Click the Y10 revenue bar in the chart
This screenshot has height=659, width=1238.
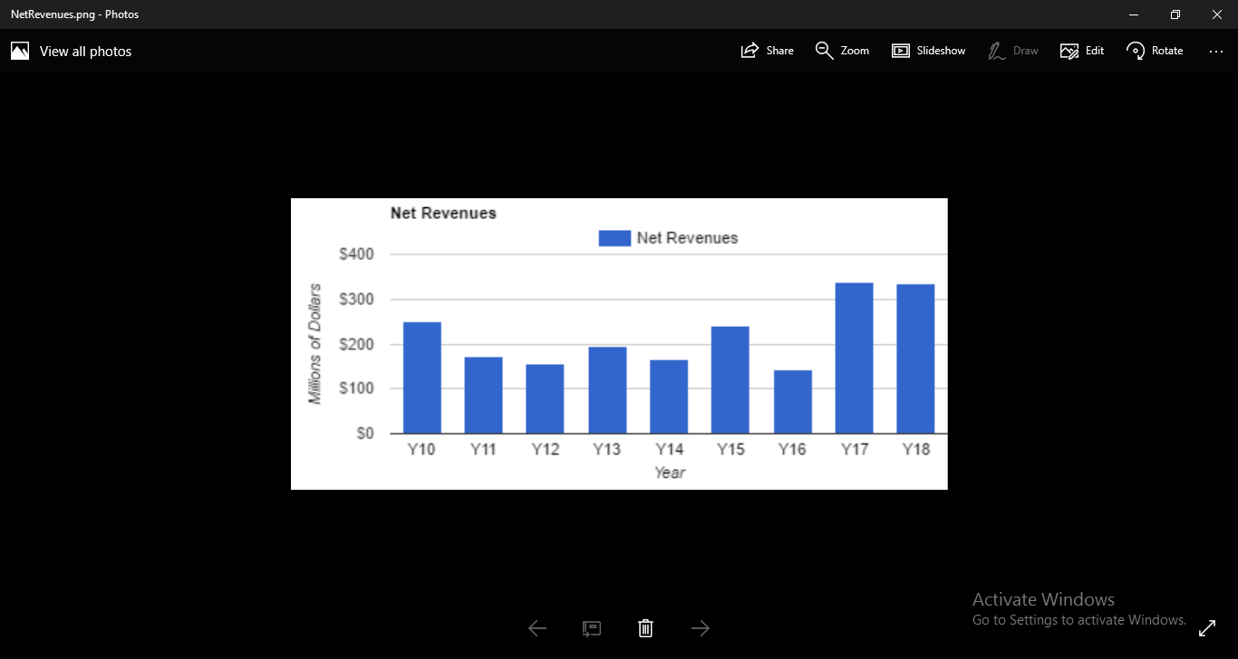[421, 376]
